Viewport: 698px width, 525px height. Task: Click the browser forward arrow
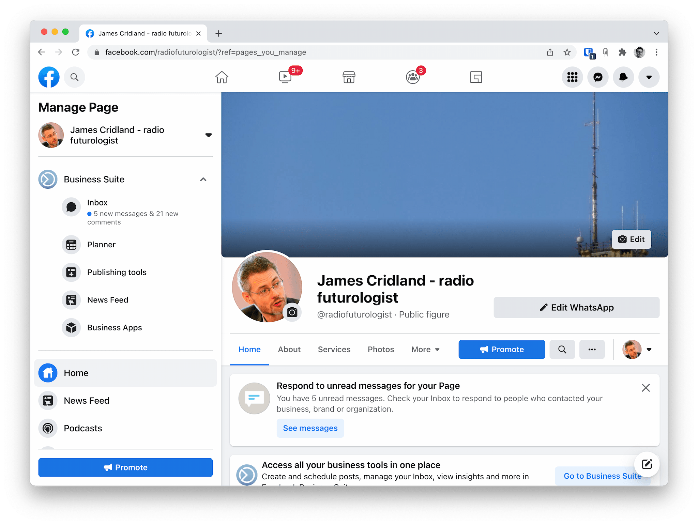pyautogui.click(x=59, y=52)
